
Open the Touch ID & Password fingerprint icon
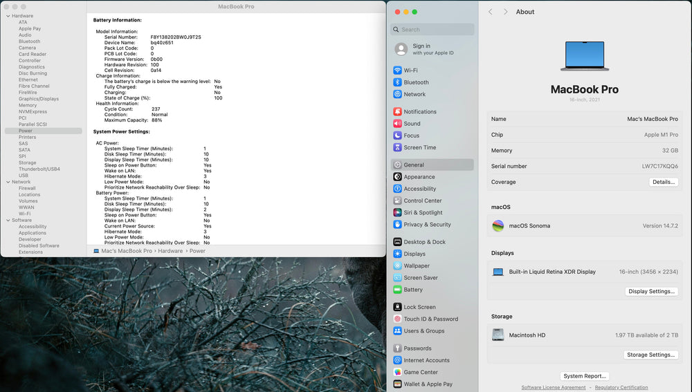[397, 319]
